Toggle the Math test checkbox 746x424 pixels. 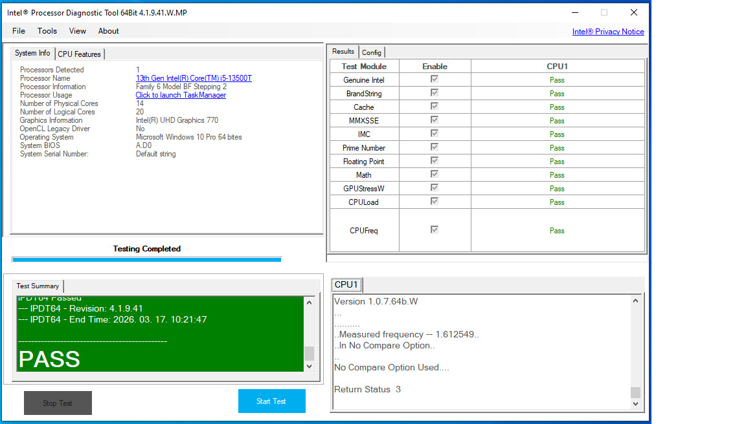pos(435,175)
